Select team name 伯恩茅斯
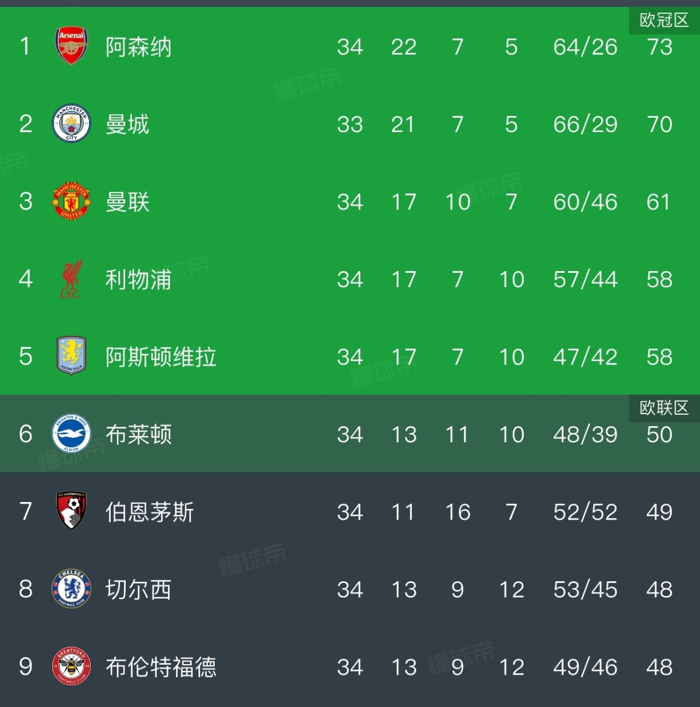 coord(149,512)
